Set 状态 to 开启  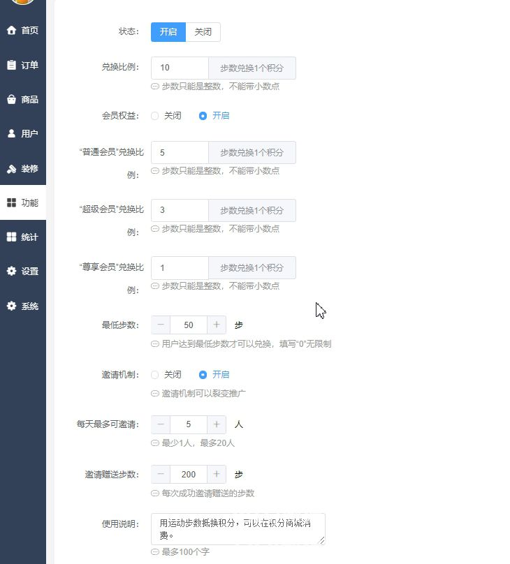(168, 32)
